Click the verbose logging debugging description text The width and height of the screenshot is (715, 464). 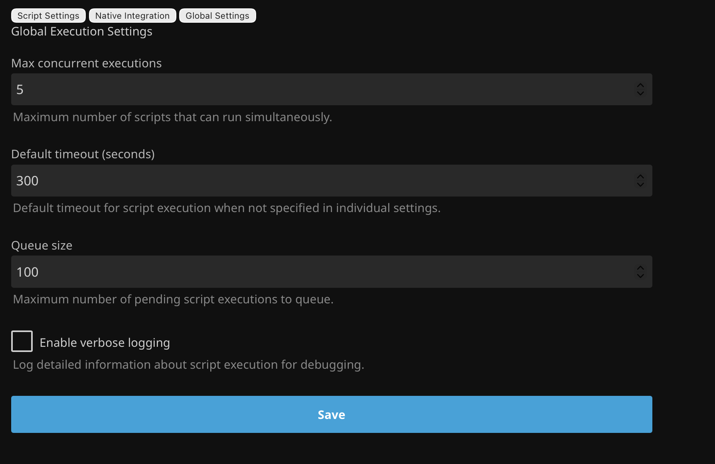tap(188, 365)
